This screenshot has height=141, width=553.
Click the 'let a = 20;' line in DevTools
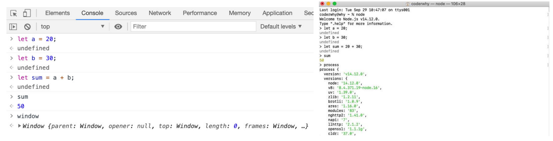37,39
